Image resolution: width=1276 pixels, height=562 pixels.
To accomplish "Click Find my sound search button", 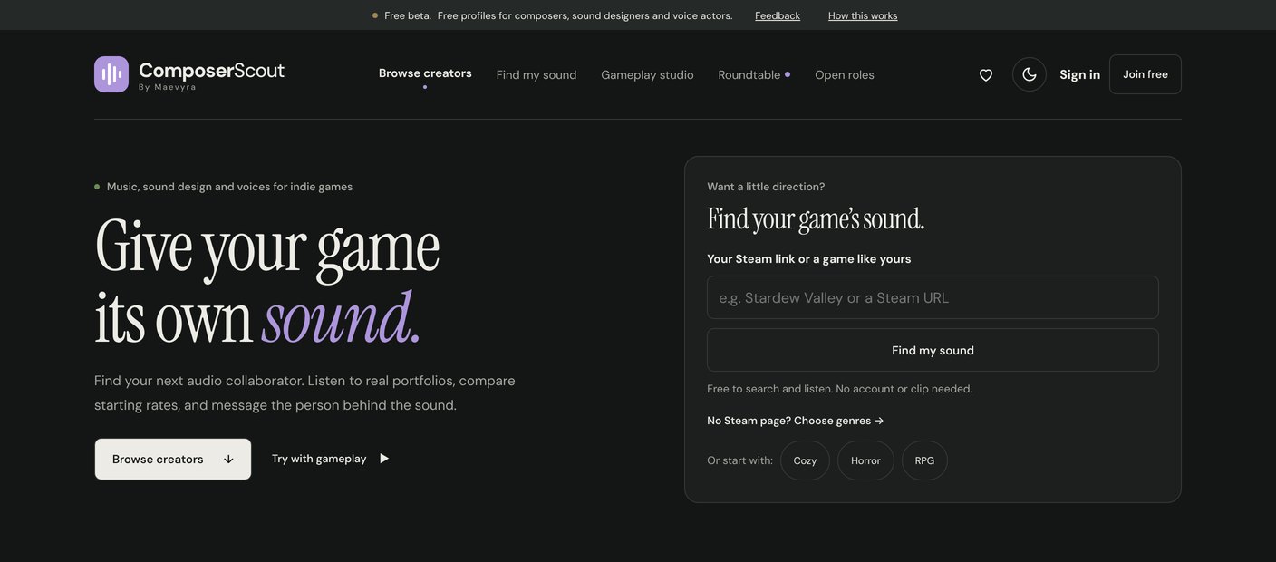I will click(933, 350).
